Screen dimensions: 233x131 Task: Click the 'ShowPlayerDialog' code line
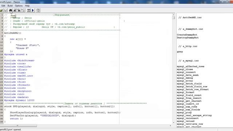point(65,112)
